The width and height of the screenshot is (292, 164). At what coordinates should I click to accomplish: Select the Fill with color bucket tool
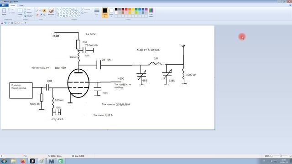pos(41,10)
